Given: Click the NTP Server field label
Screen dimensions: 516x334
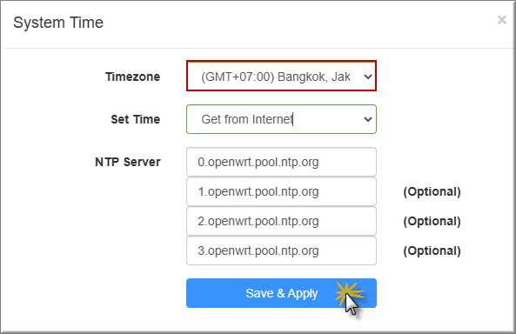Looking at the screenshot, I should tap(128, 162).
